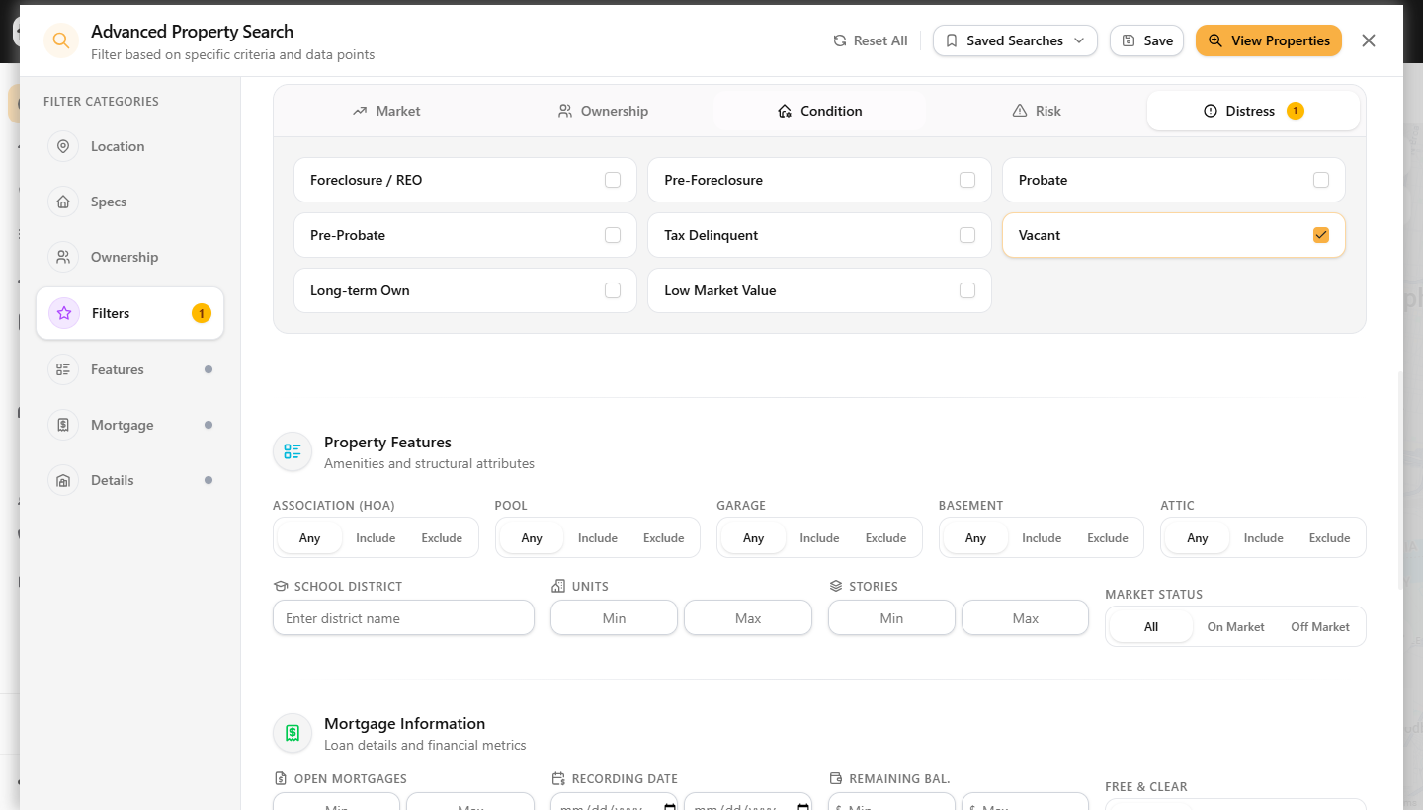This screenshot has height=810, width=1423.
Task: Click the Mortgage receipt icon in sidebar
Action: pyautogui.click(x=63, y=425)
